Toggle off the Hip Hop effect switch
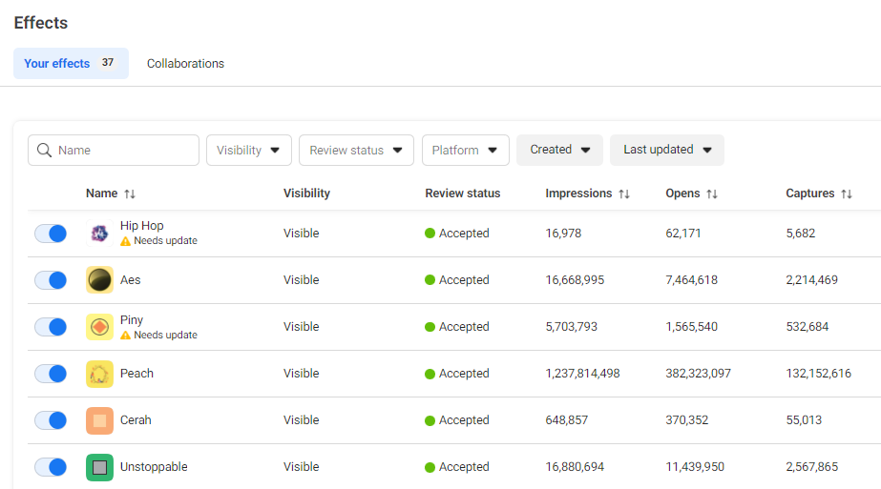Viewport: 881px width, 489px height. point(51,234)
